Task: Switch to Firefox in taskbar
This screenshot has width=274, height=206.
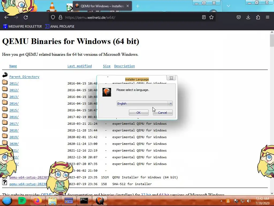Action: 37,201
